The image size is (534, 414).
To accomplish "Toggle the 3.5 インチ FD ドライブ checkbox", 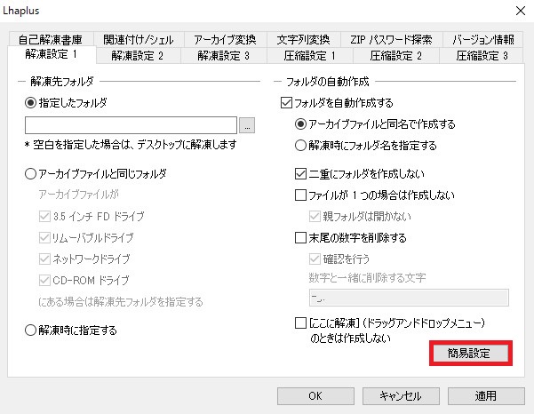I will coord(44,216).
